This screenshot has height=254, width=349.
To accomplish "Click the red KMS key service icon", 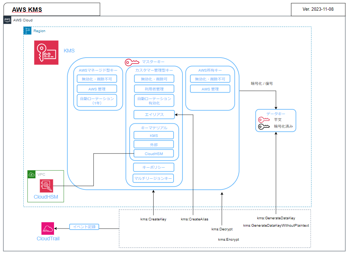I will (x=46, y=52).
